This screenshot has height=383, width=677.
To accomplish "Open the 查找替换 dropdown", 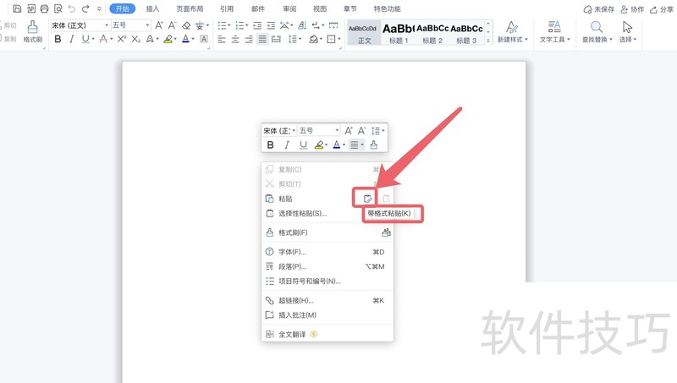I will (597, 39).
